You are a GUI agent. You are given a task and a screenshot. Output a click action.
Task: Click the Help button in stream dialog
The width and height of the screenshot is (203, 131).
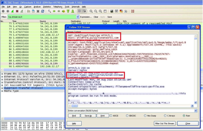74,123
